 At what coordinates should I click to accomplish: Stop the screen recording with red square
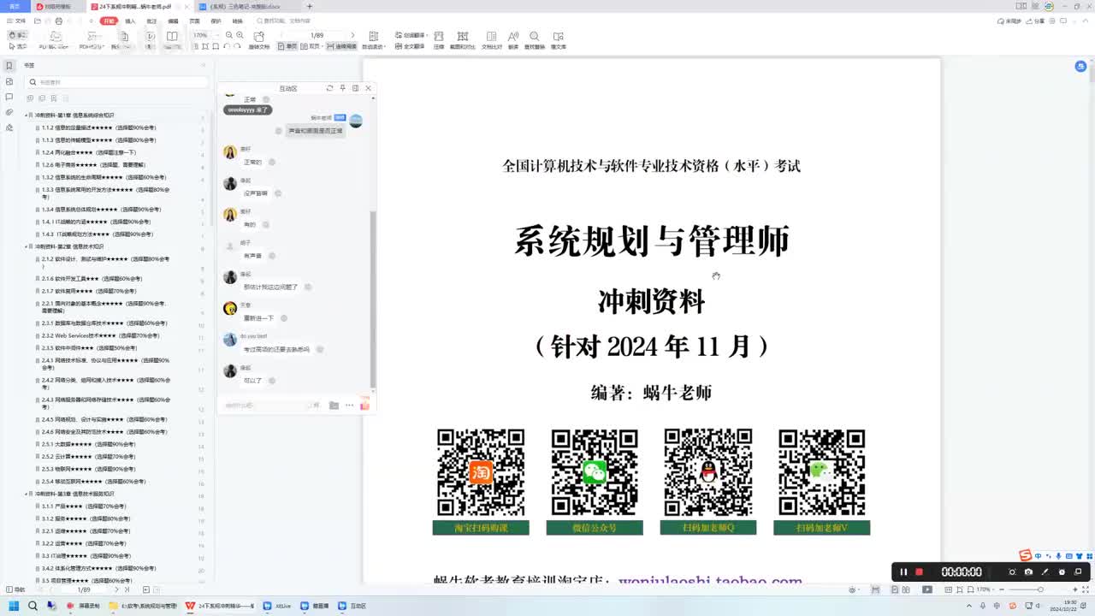(919, 572)
